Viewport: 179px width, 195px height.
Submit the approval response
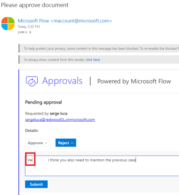(36, 184)
